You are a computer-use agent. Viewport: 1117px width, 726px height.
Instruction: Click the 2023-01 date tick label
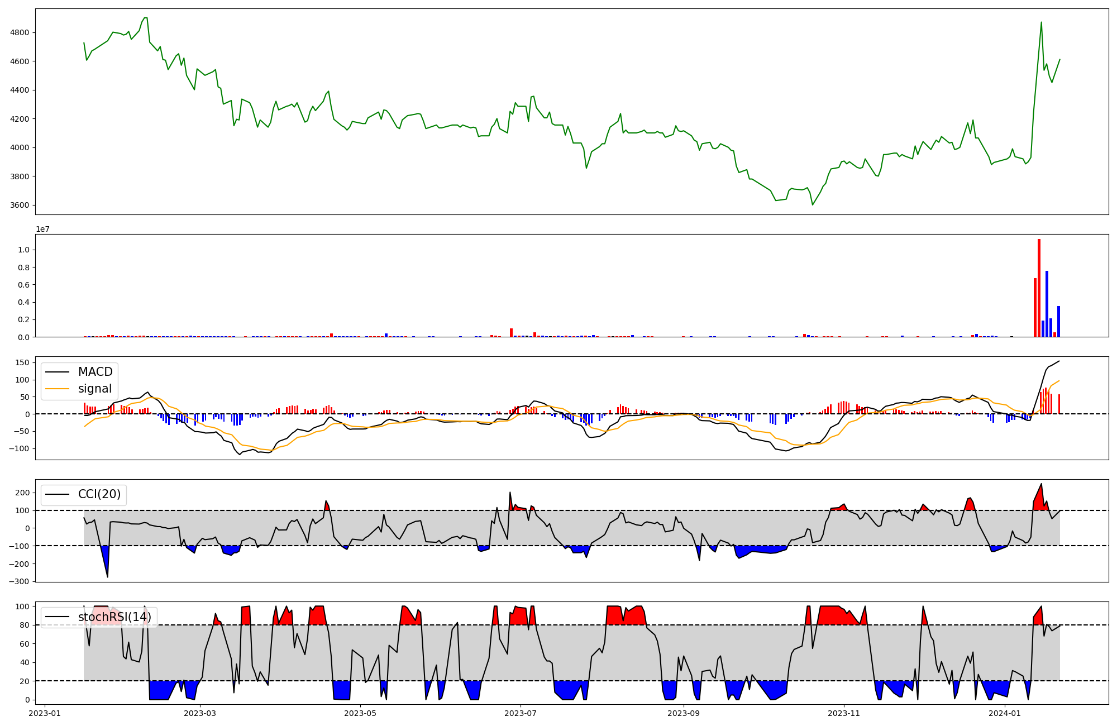click(45, 713)
